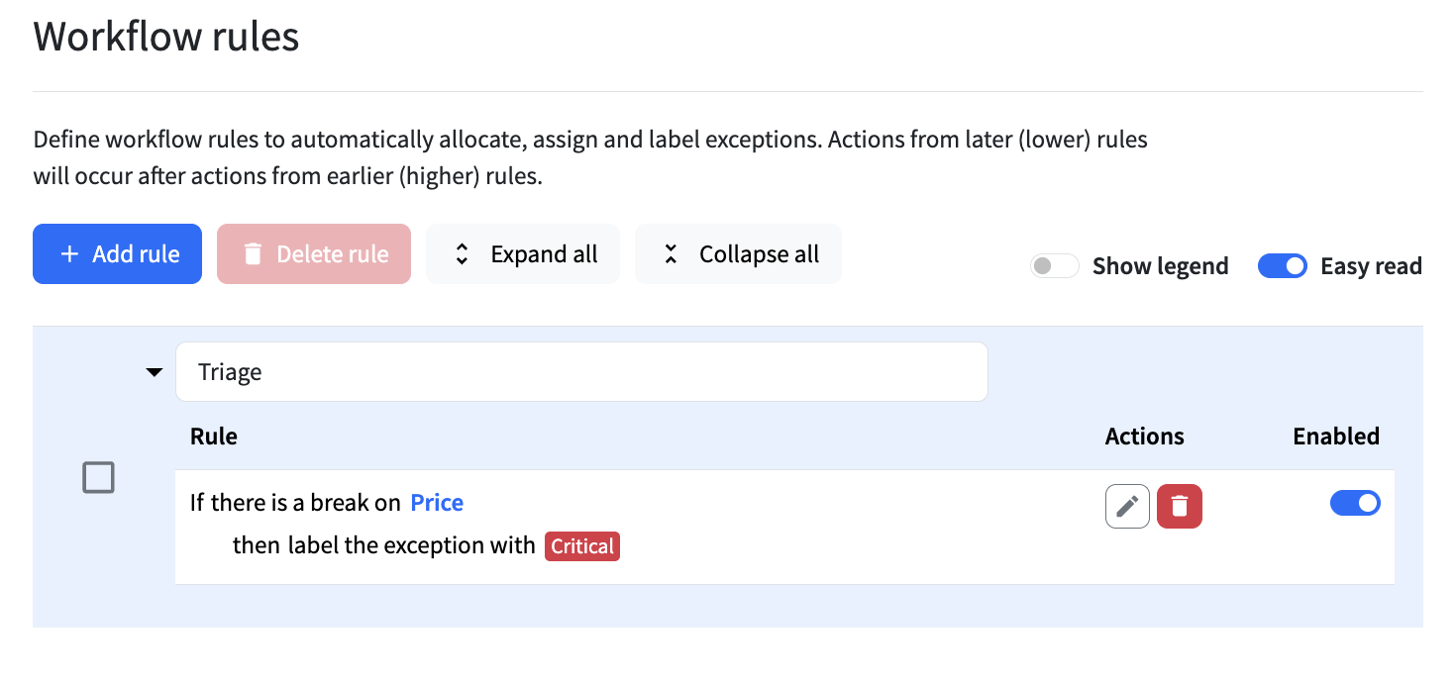
Task: Edit the Price rule with the pencil icon
Action: (x=1127, y=507)
